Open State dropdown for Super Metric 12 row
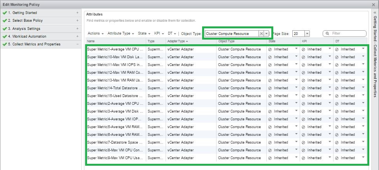 click(x=296, y=72)
